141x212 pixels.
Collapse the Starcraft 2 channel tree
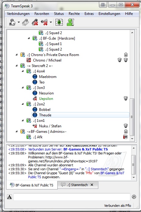tap(17, 66)
